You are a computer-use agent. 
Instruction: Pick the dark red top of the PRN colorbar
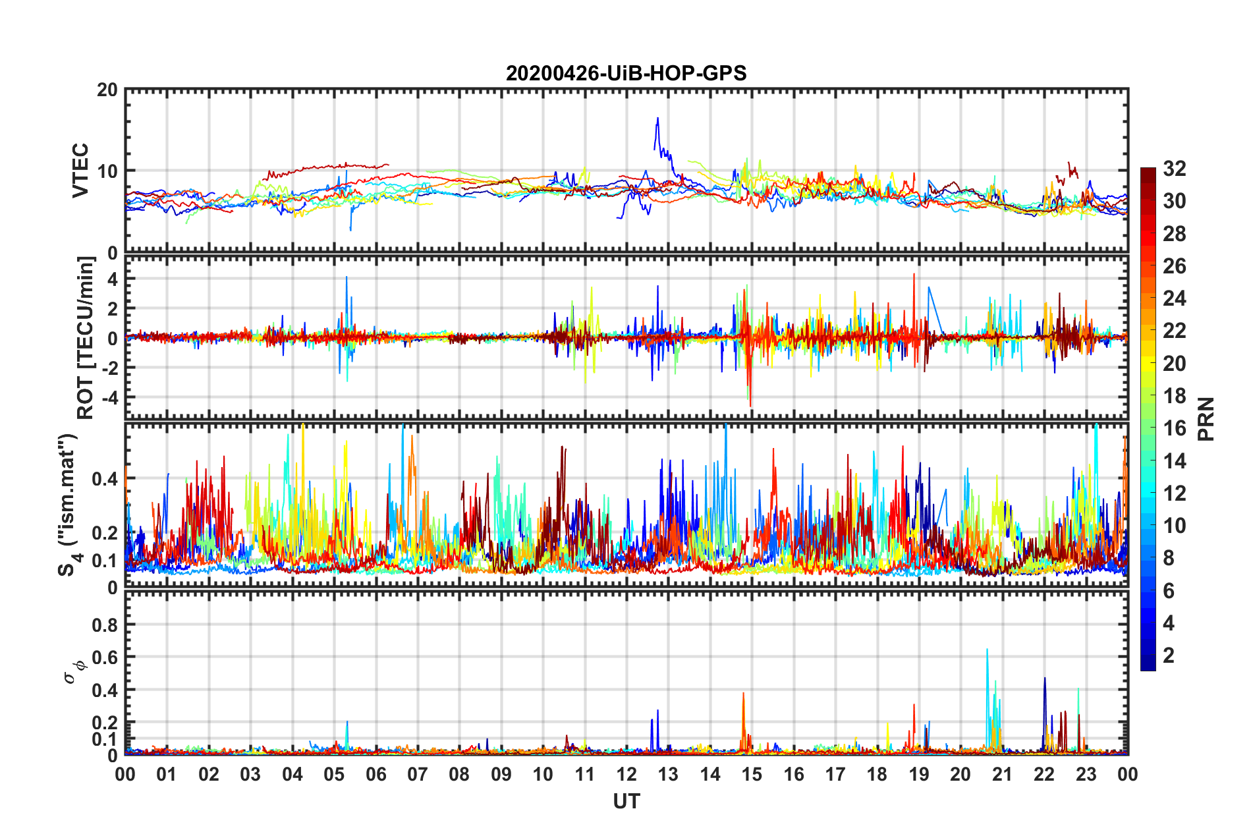tap(1148, 173)
